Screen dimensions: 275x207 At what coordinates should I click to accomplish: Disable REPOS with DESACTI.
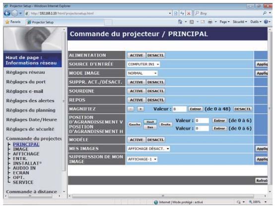(x=155, y=100)
